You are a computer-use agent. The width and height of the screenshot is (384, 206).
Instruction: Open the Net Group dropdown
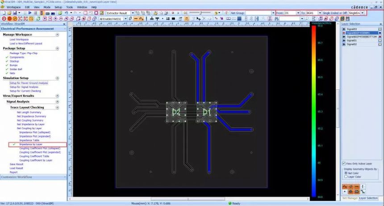pos(273,13)
